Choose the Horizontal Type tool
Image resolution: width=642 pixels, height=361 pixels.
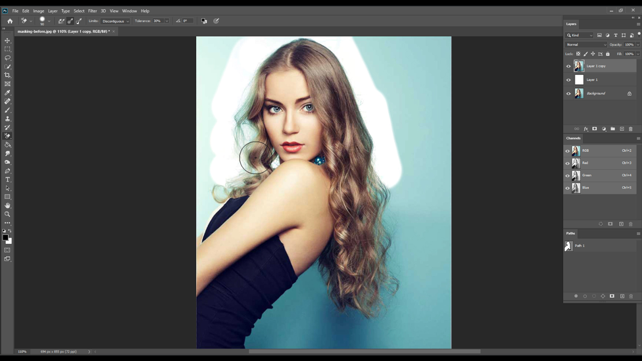click(8, 179)
